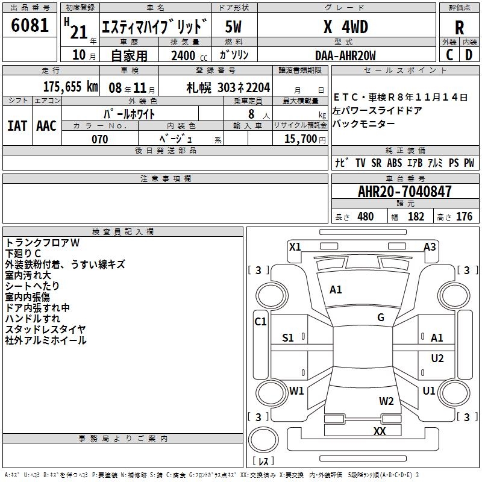Click interior grade D under 内装
482x482 pixels.
469,55
